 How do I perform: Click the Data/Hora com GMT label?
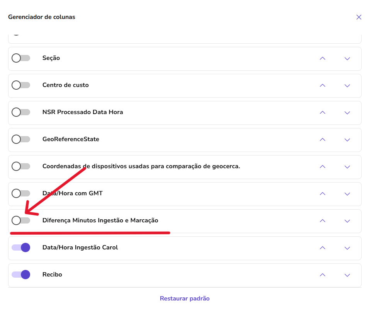[x=73, y=193]
